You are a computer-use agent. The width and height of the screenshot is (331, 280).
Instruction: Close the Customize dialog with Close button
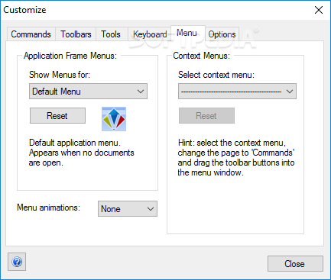pos(295,264)
